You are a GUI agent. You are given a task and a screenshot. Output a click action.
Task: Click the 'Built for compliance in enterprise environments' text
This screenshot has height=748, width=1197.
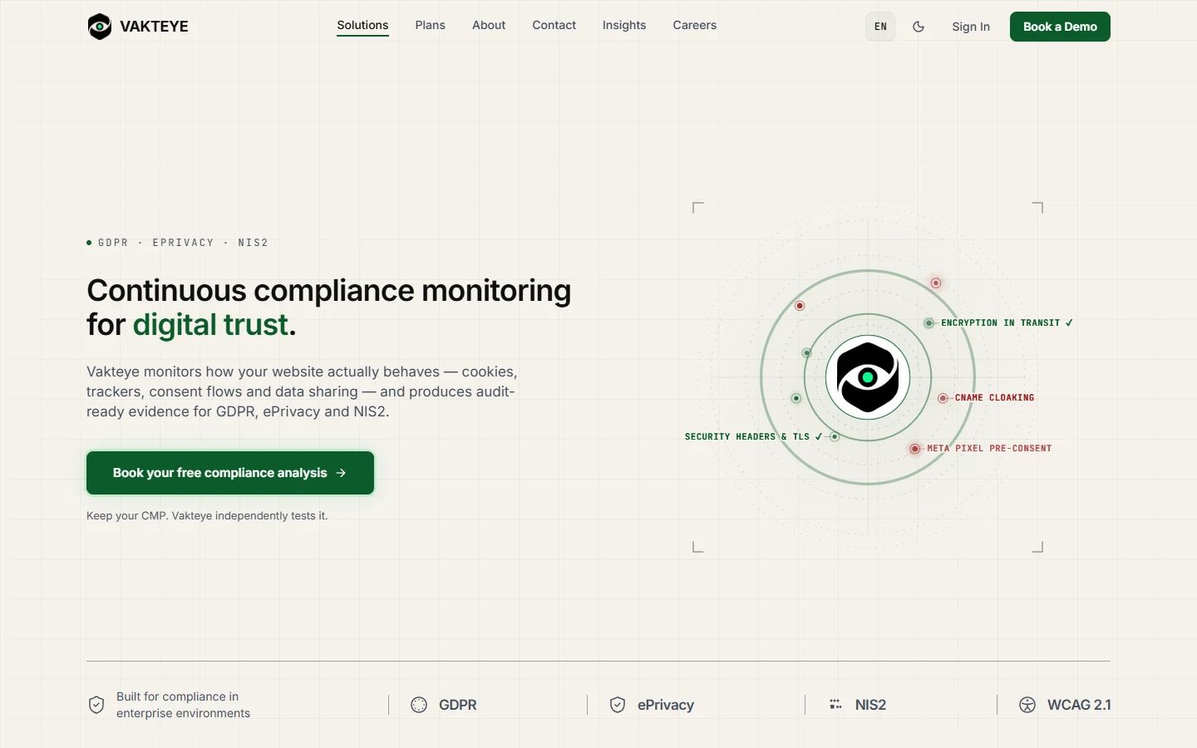point(183,705)
